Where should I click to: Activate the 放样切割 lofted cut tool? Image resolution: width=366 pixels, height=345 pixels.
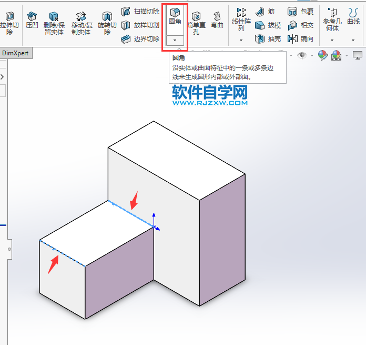click(x=140, y=25)
